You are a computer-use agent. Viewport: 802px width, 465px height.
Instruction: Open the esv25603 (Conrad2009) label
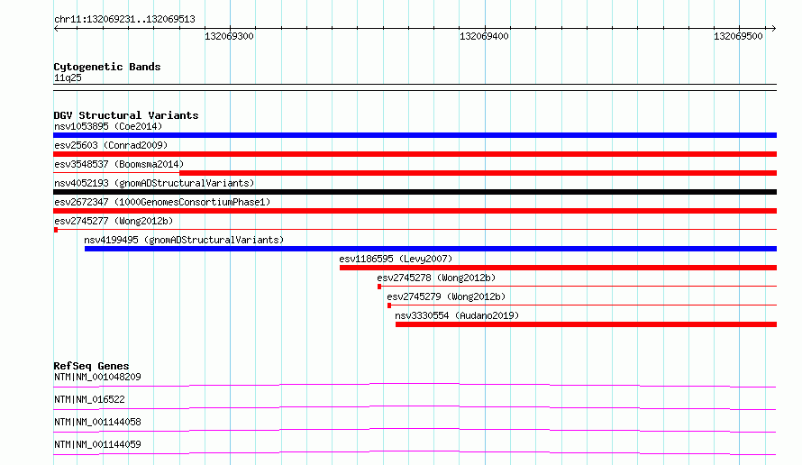click(111, 145)
